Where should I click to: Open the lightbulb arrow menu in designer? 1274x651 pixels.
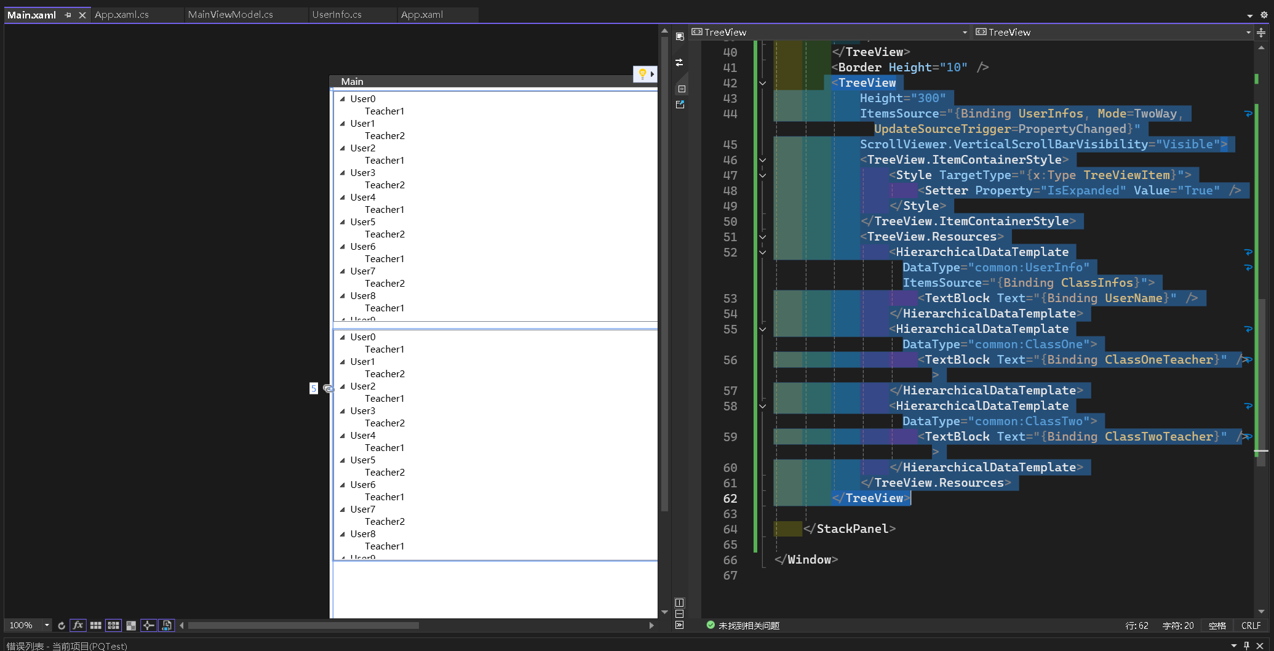[x=653, y=74]
